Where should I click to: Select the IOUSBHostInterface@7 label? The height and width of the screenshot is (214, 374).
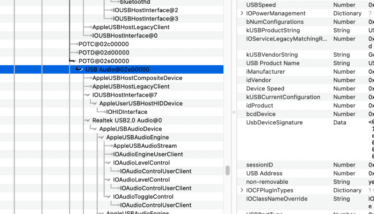[x=125, y=95]
